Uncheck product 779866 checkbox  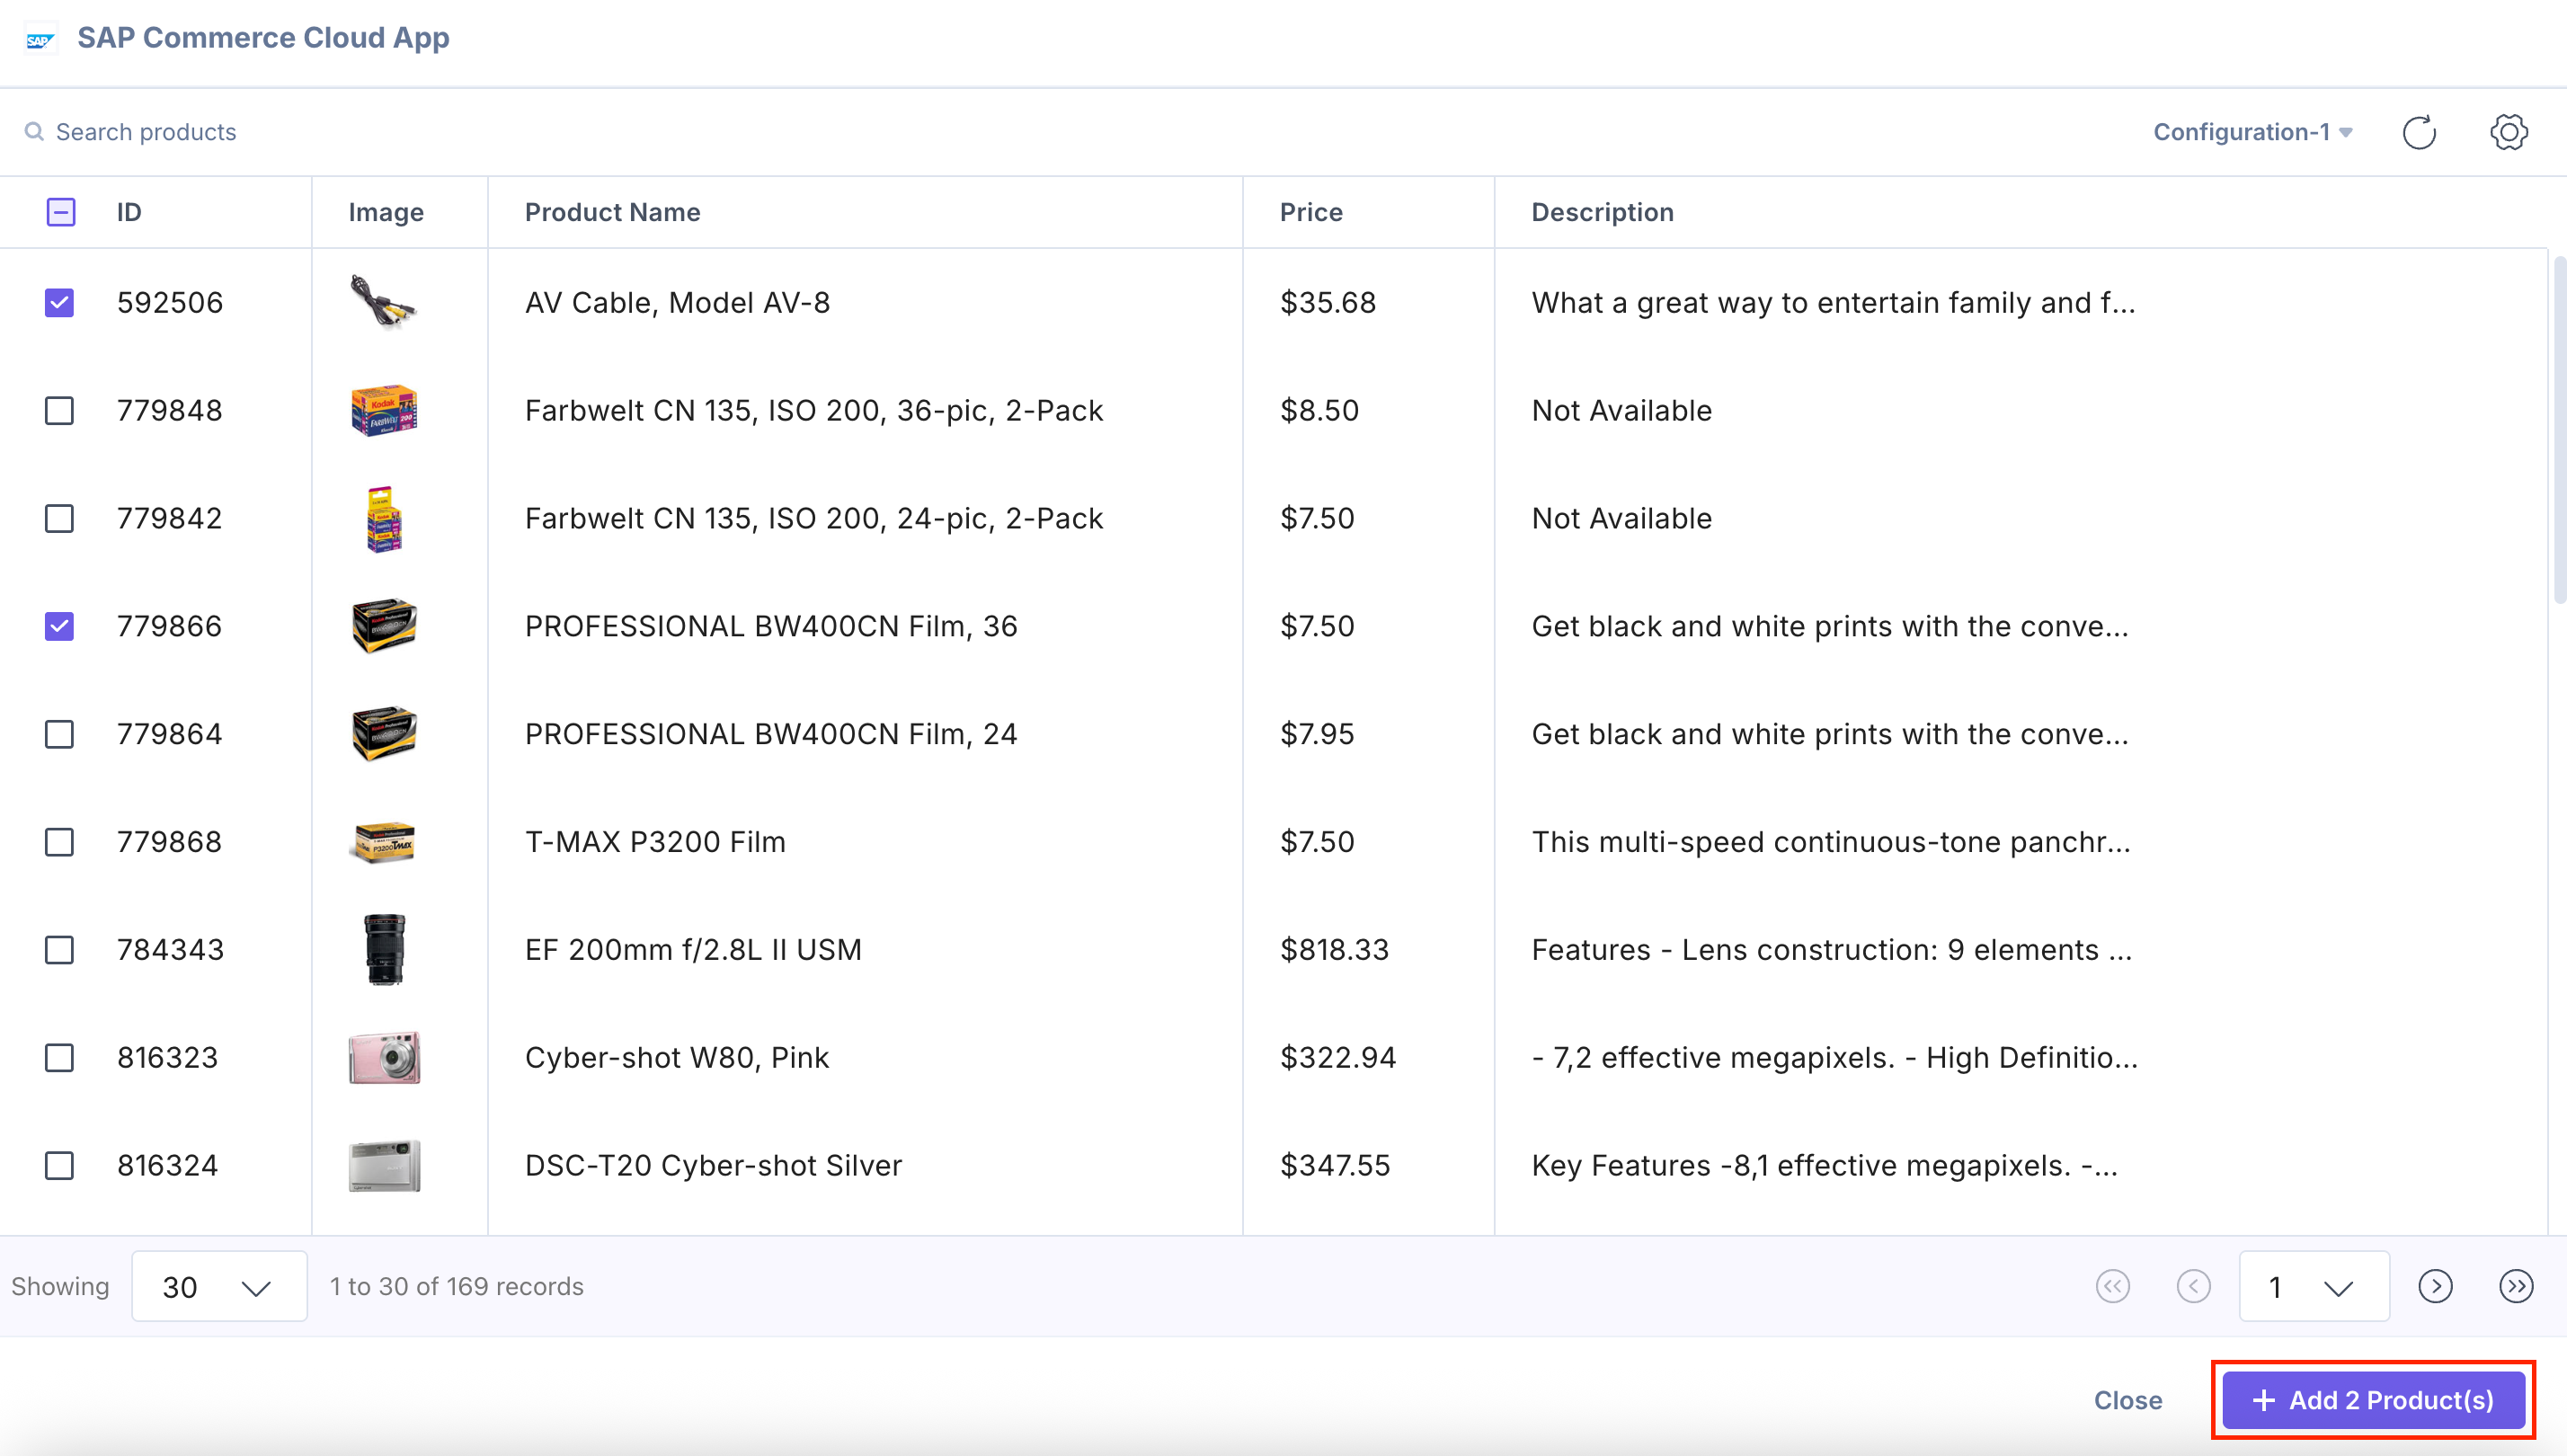59,626
